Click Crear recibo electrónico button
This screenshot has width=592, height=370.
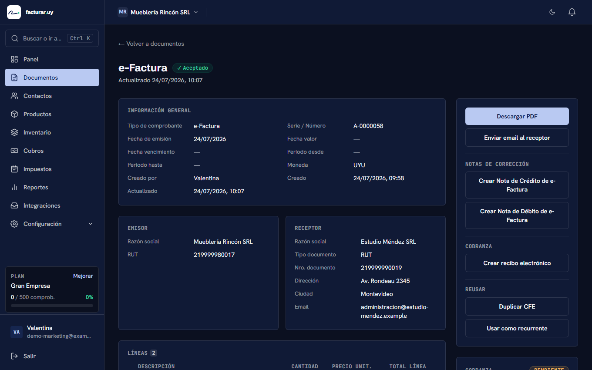pyautogui.click(x=517, y=263)
